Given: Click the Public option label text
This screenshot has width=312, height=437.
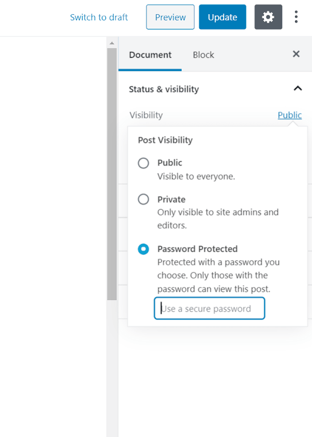Looking at the screenshot, I should click(170, 163).
